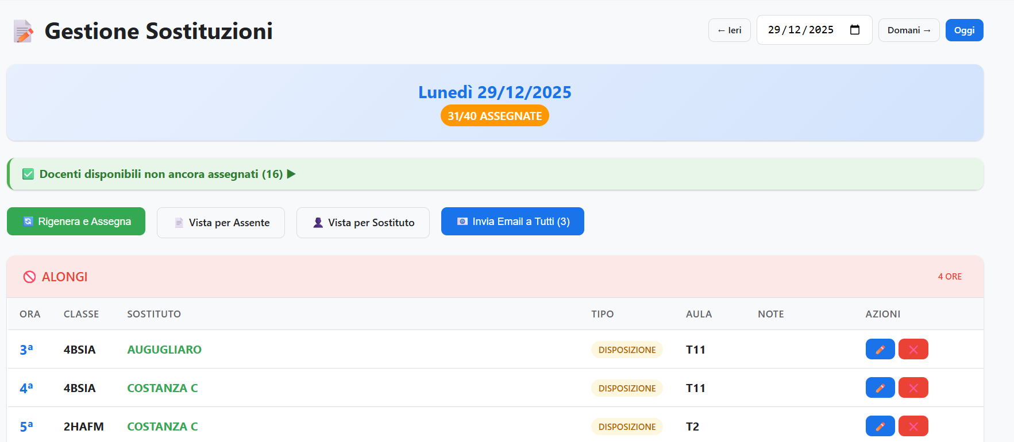Image resolution: width=1014 pixels, height=442 pixels.
Task: Edit the 5ª hour 2HAFM substitution
Action: 880,426
